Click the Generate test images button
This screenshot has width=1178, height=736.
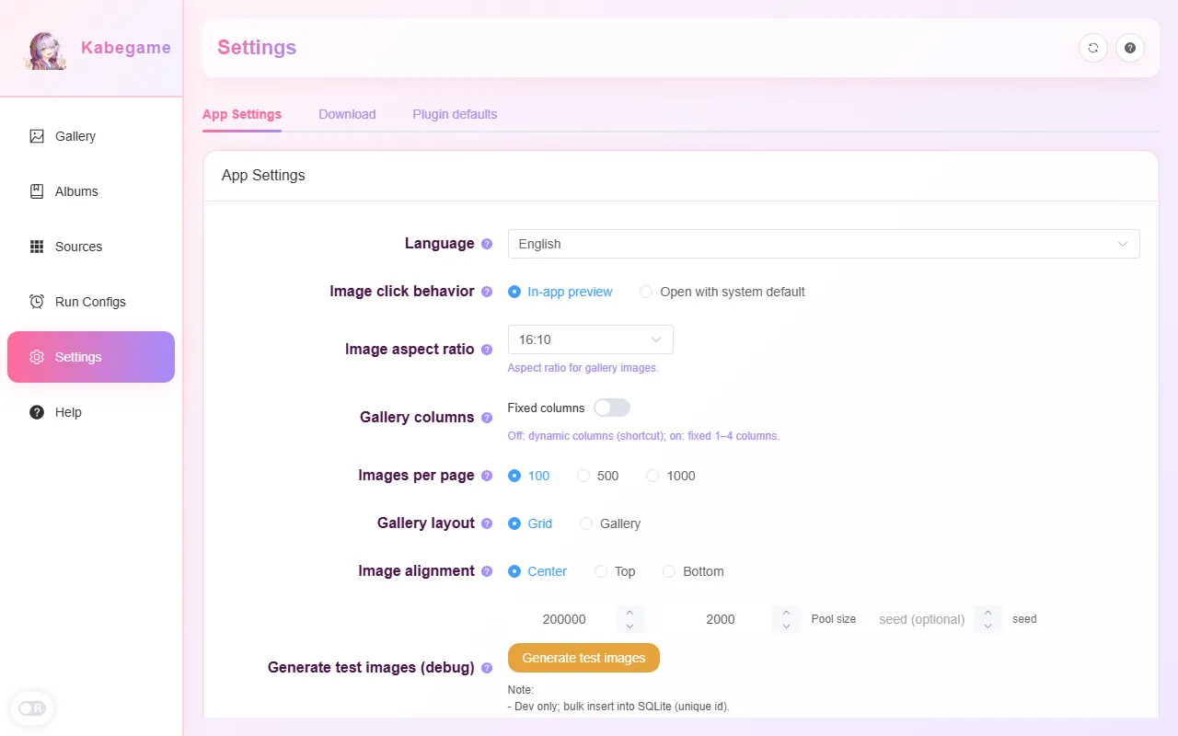[583, 658]
